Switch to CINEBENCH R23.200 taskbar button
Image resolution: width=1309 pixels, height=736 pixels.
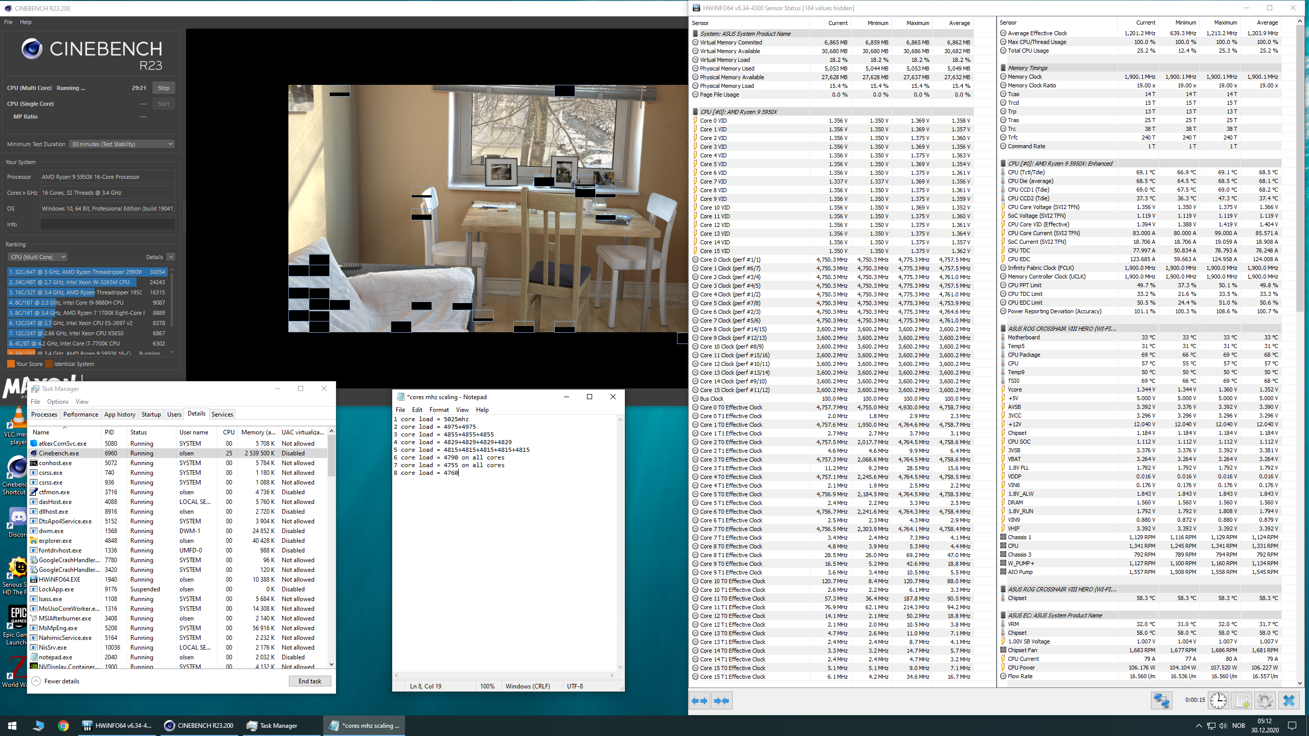tap(199, 725)
